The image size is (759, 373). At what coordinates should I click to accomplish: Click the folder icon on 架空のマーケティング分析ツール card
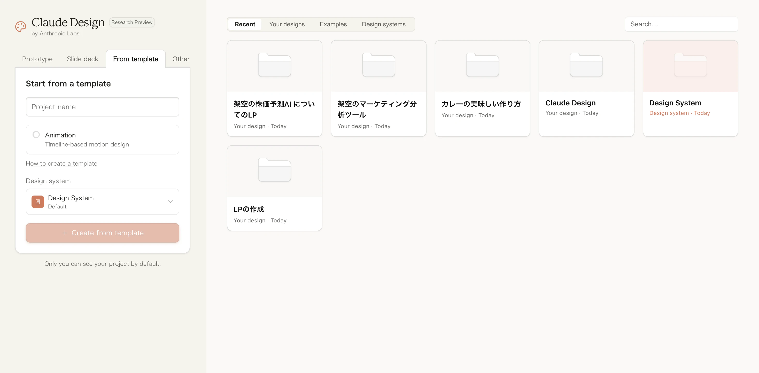pyautogui.click(x=378, y=65)
